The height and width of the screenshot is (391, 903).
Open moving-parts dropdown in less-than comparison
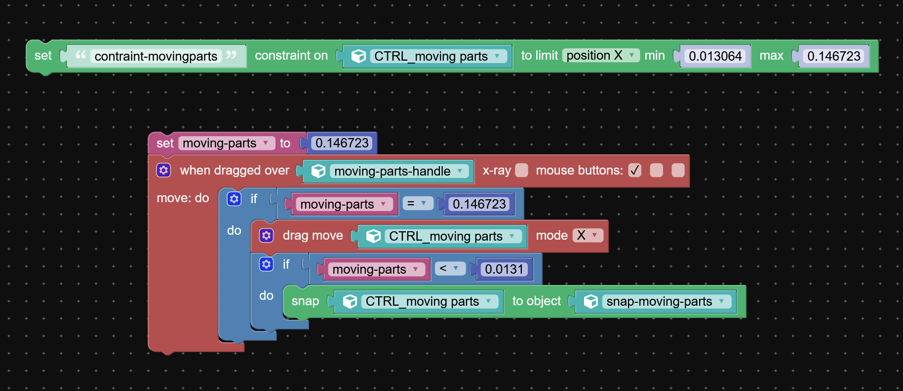377,269
